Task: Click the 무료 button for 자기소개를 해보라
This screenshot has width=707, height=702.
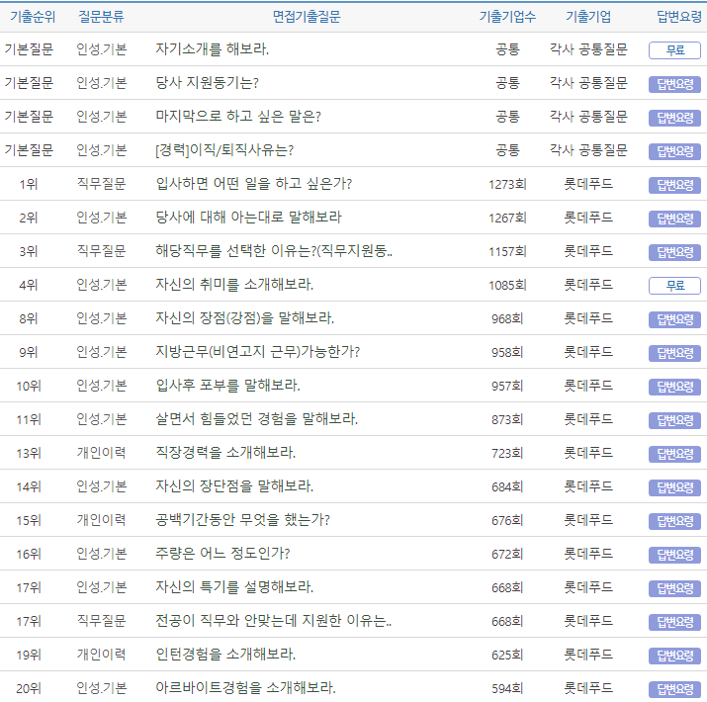Action: [x=674, y=50]
